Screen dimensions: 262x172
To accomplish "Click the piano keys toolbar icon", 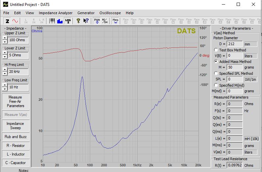I will point(52,21).
